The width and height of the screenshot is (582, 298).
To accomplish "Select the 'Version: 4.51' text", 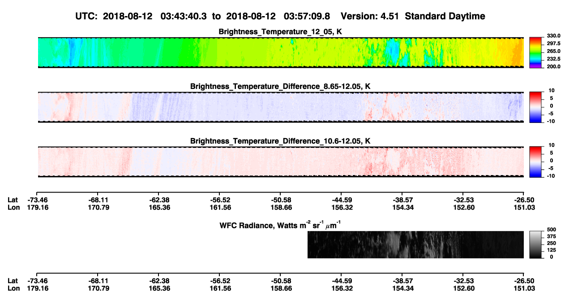I will [x=369, y=16].
